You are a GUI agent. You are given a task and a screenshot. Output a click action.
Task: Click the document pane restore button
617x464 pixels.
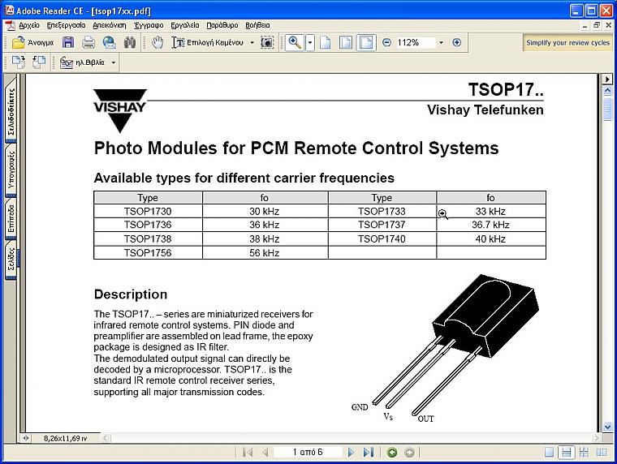tap(597, 26)
